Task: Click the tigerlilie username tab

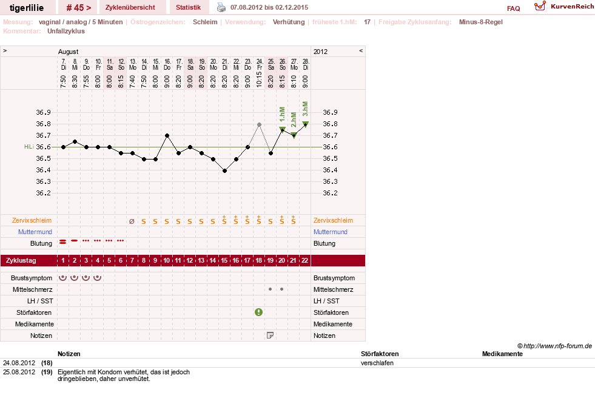Action: (x=27, y=7)
